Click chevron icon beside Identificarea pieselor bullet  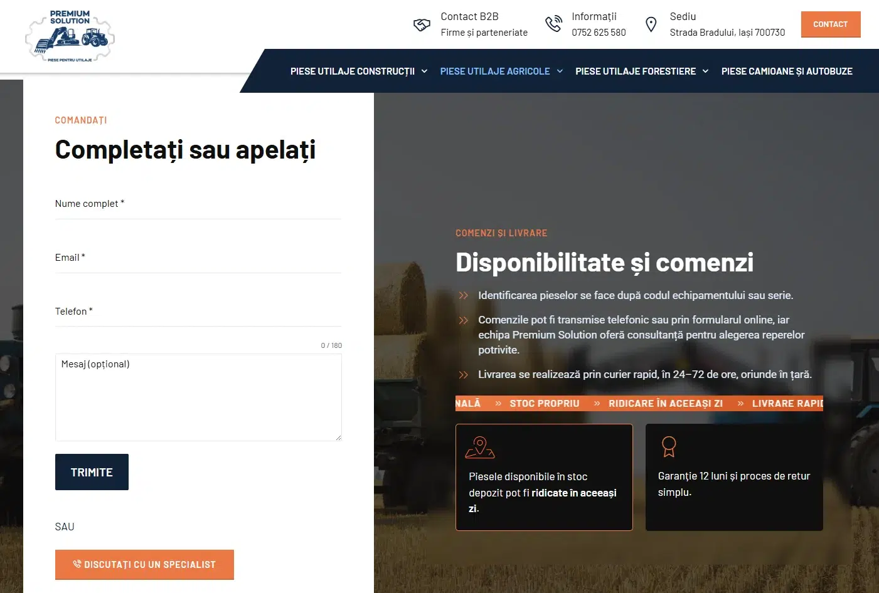(464, 296)
